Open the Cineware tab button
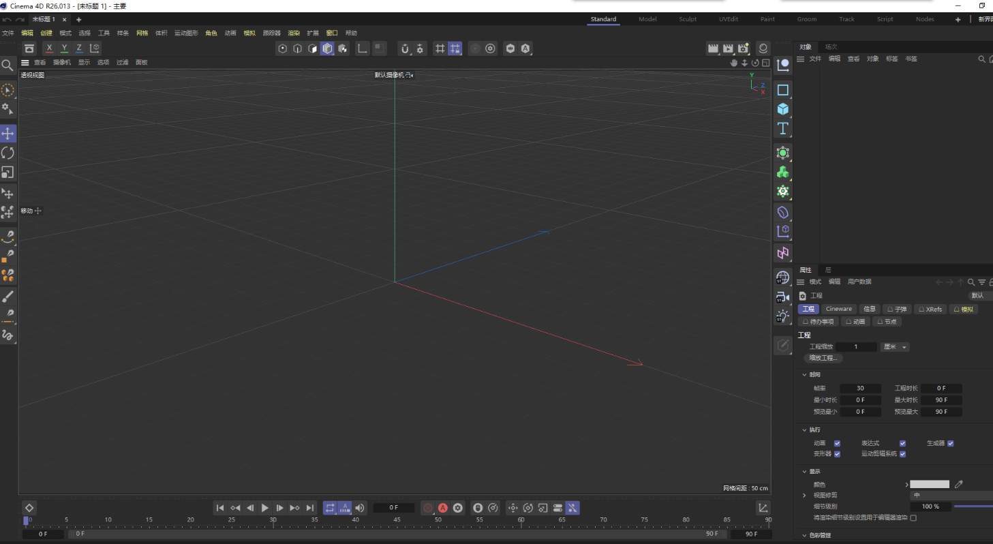 coord(839,309)
